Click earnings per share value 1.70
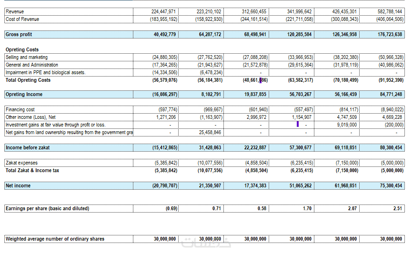The width and height of the screenshot is (413, 253). coord(307,209)
